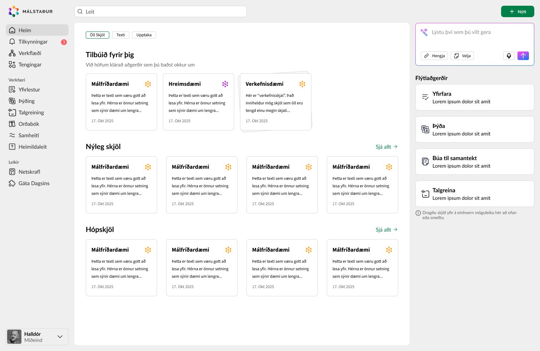Choose the Yfirfara quick action
The height and width of the screenshot is (351, 540).
pyautogui.click(x=475, y=97)
